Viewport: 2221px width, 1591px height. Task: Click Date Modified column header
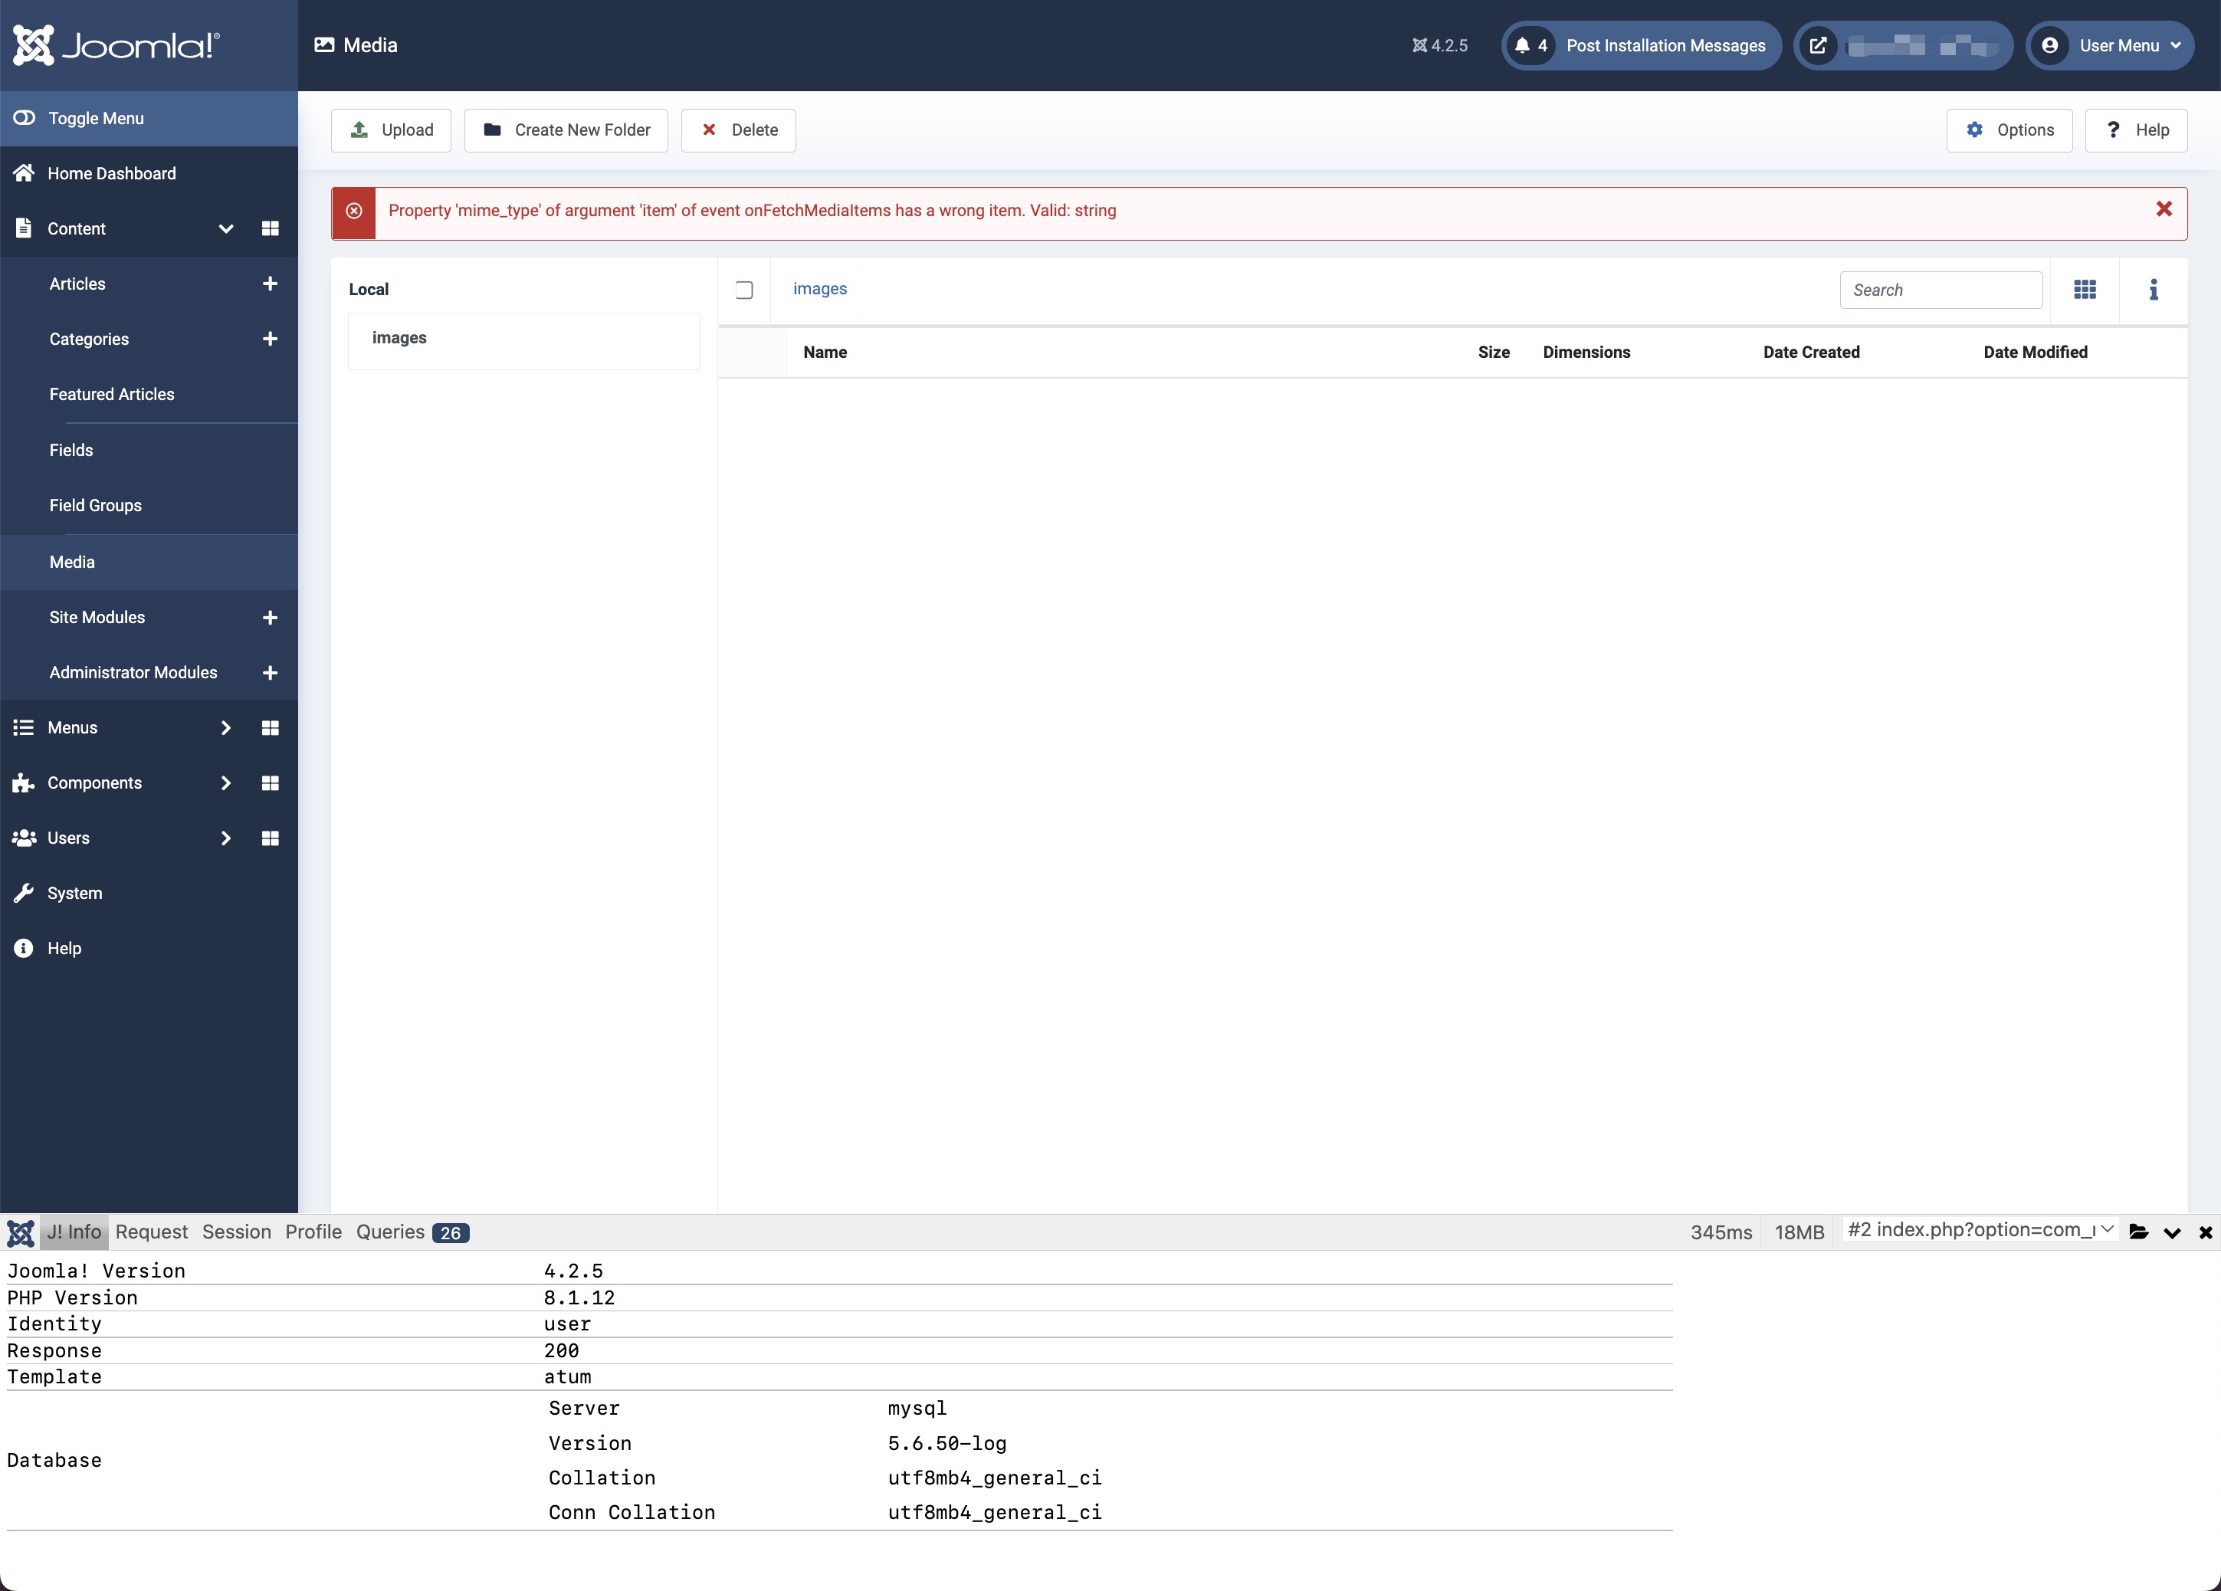click(2035, 353)
